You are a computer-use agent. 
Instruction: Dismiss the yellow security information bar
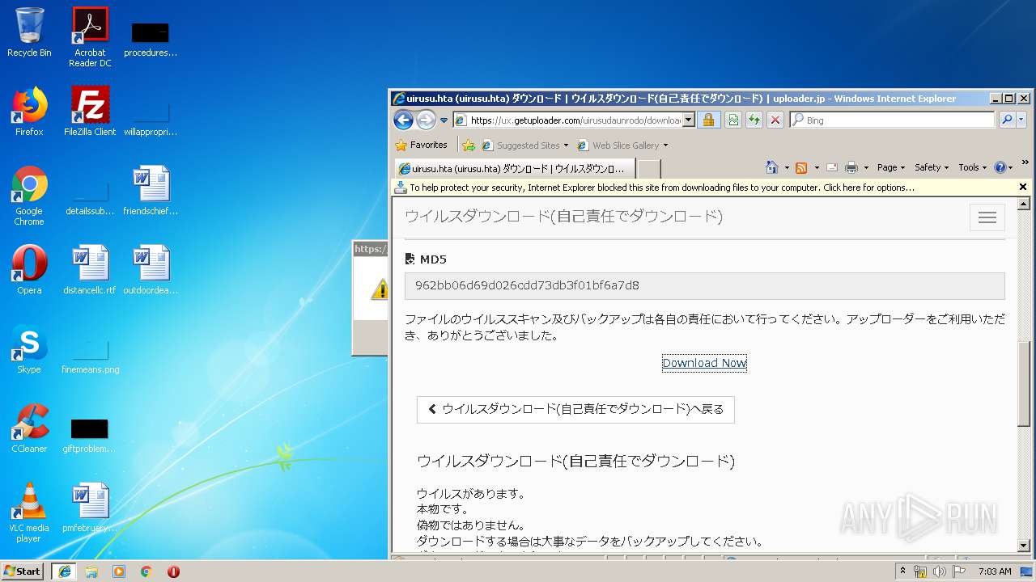point(1023,187)
